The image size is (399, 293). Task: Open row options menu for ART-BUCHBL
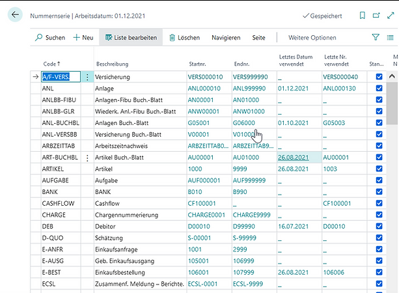click(x=88, y=158)
